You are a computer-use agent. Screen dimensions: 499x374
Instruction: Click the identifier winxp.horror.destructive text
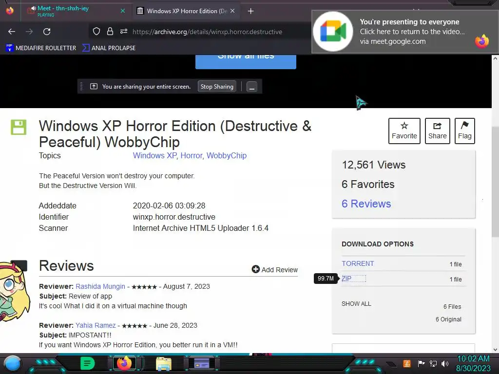(x=174, y=217)
